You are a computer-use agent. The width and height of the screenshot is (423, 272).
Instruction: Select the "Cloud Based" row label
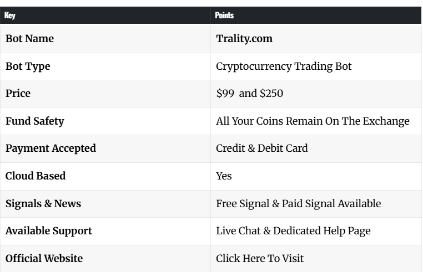pos(36,176)
